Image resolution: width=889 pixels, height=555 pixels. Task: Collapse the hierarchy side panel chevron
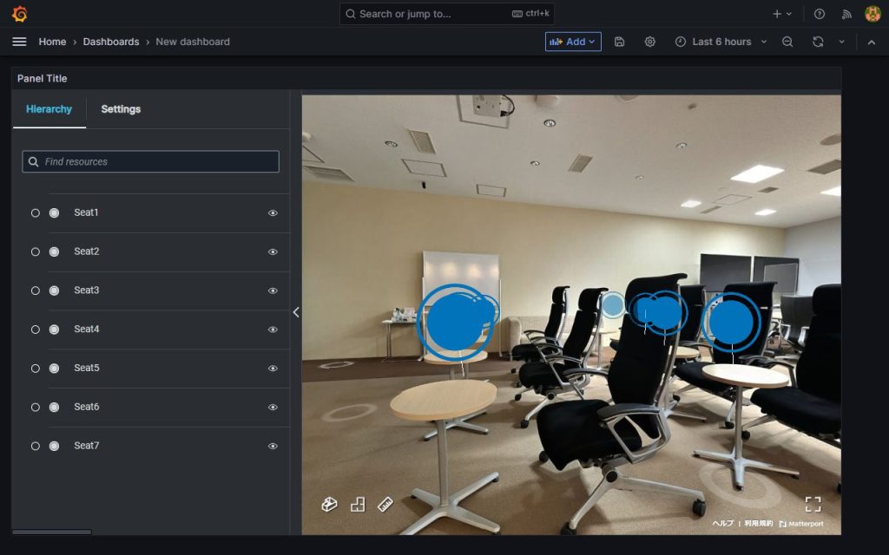296,312
